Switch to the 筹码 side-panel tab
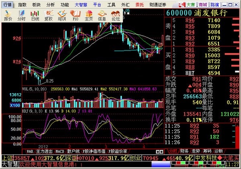Screen dimensions: 241x169 point(207,151)
